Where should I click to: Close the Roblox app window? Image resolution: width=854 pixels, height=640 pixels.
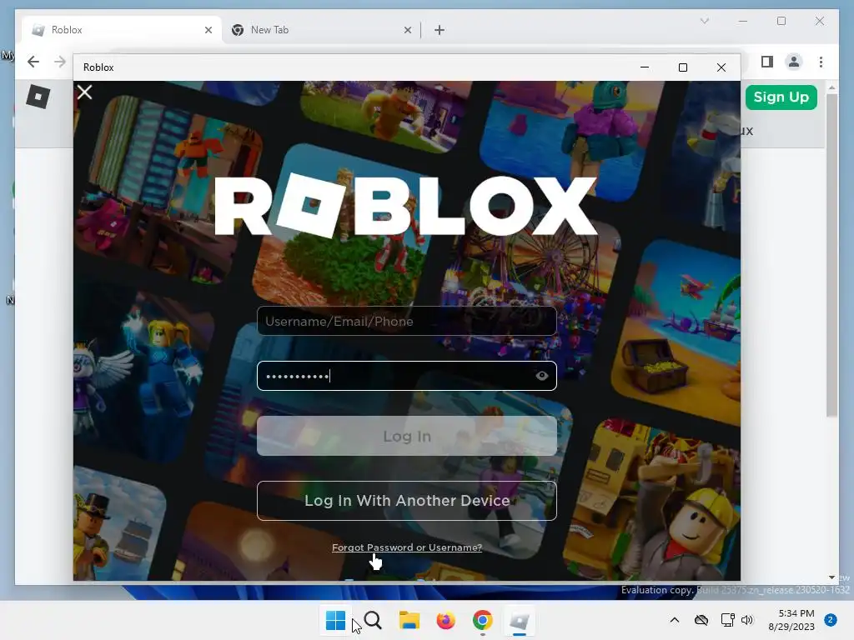pyautogui.click(x=721, y=67)
